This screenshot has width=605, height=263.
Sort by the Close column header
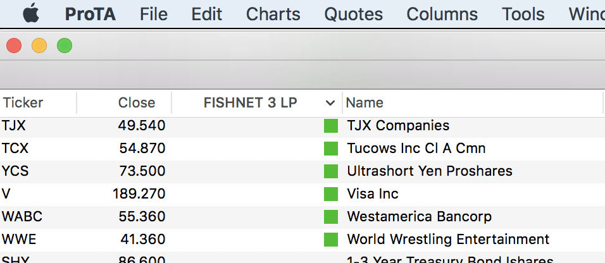point(136,103)
